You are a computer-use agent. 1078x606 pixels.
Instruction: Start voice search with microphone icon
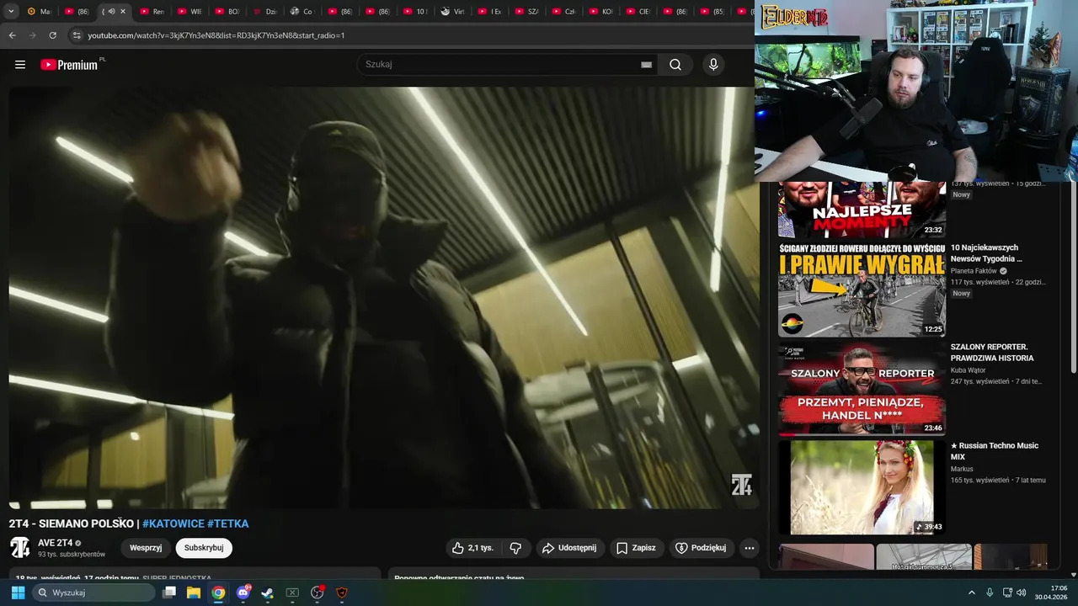point(713,65)
